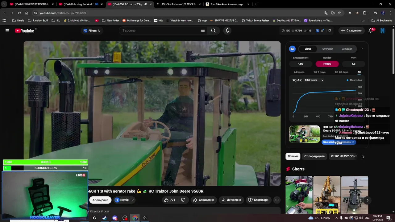This screenshot has height=222, width=395.
Task: Open the vidIQ list icon in header
Action: 322,31
